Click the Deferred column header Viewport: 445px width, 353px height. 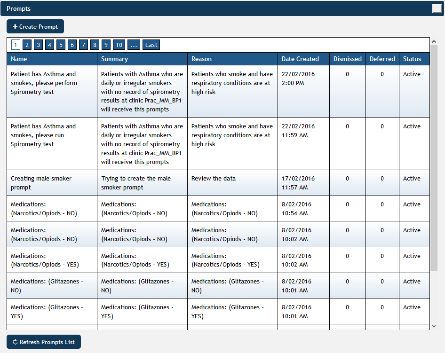(382, 59)
